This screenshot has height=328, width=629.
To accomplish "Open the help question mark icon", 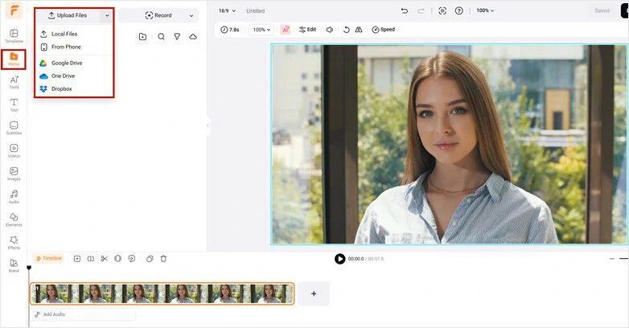I will [459, 10].
